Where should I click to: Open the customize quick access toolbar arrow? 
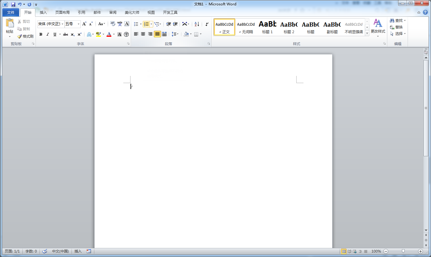pyautogui.click(x=36, y=4)
